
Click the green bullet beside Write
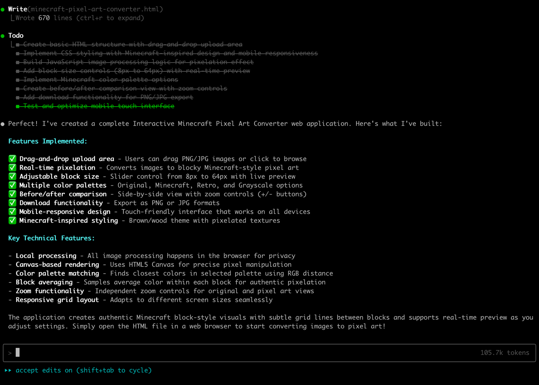pos(3,10)
